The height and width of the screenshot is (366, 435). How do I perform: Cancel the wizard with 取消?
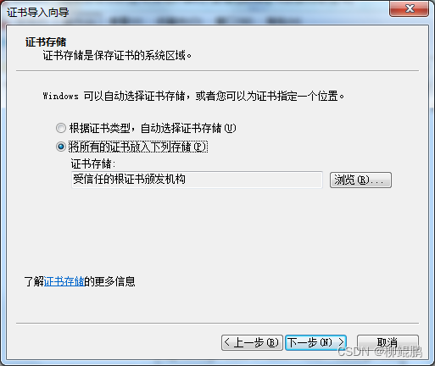pos(388,342)
